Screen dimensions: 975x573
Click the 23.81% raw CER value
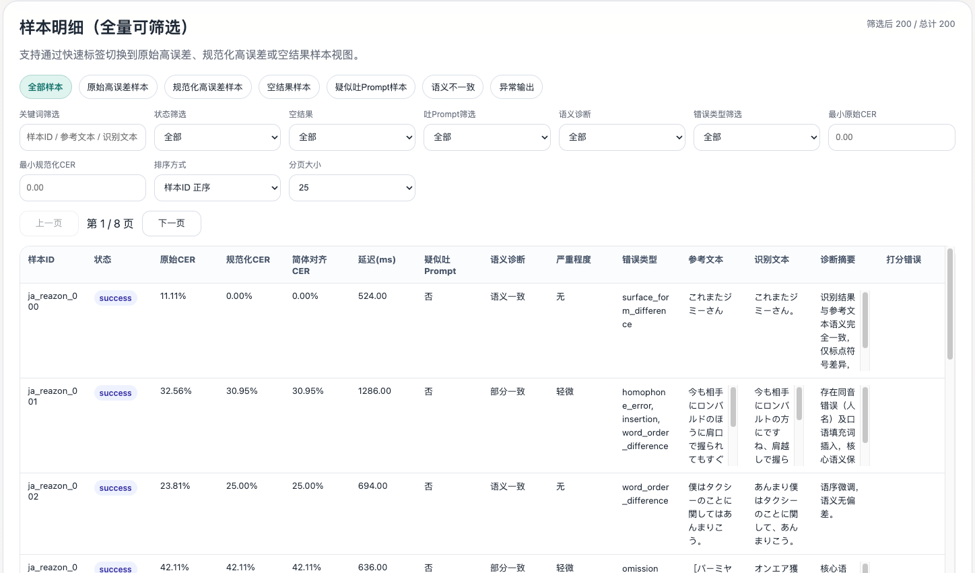point(175,486)
